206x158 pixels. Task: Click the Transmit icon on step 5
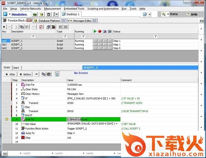point(23,103)
